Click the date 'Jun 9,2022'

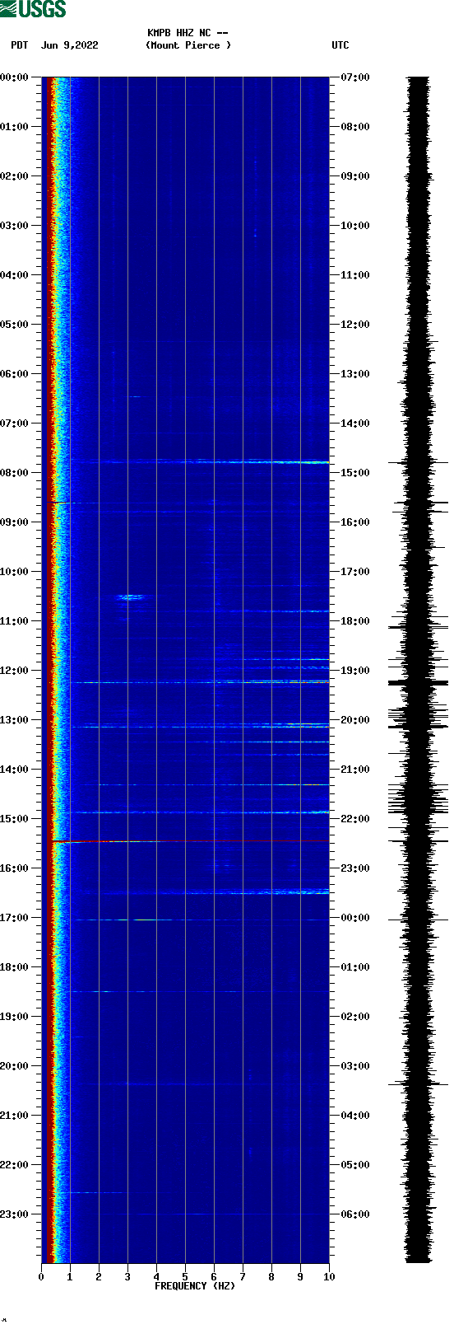(x=69, y=45)
